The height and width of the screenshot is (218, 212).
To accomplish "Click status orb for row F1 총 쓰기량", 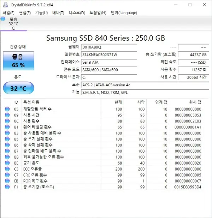I will pyautogui.click(x=7, y=187).
